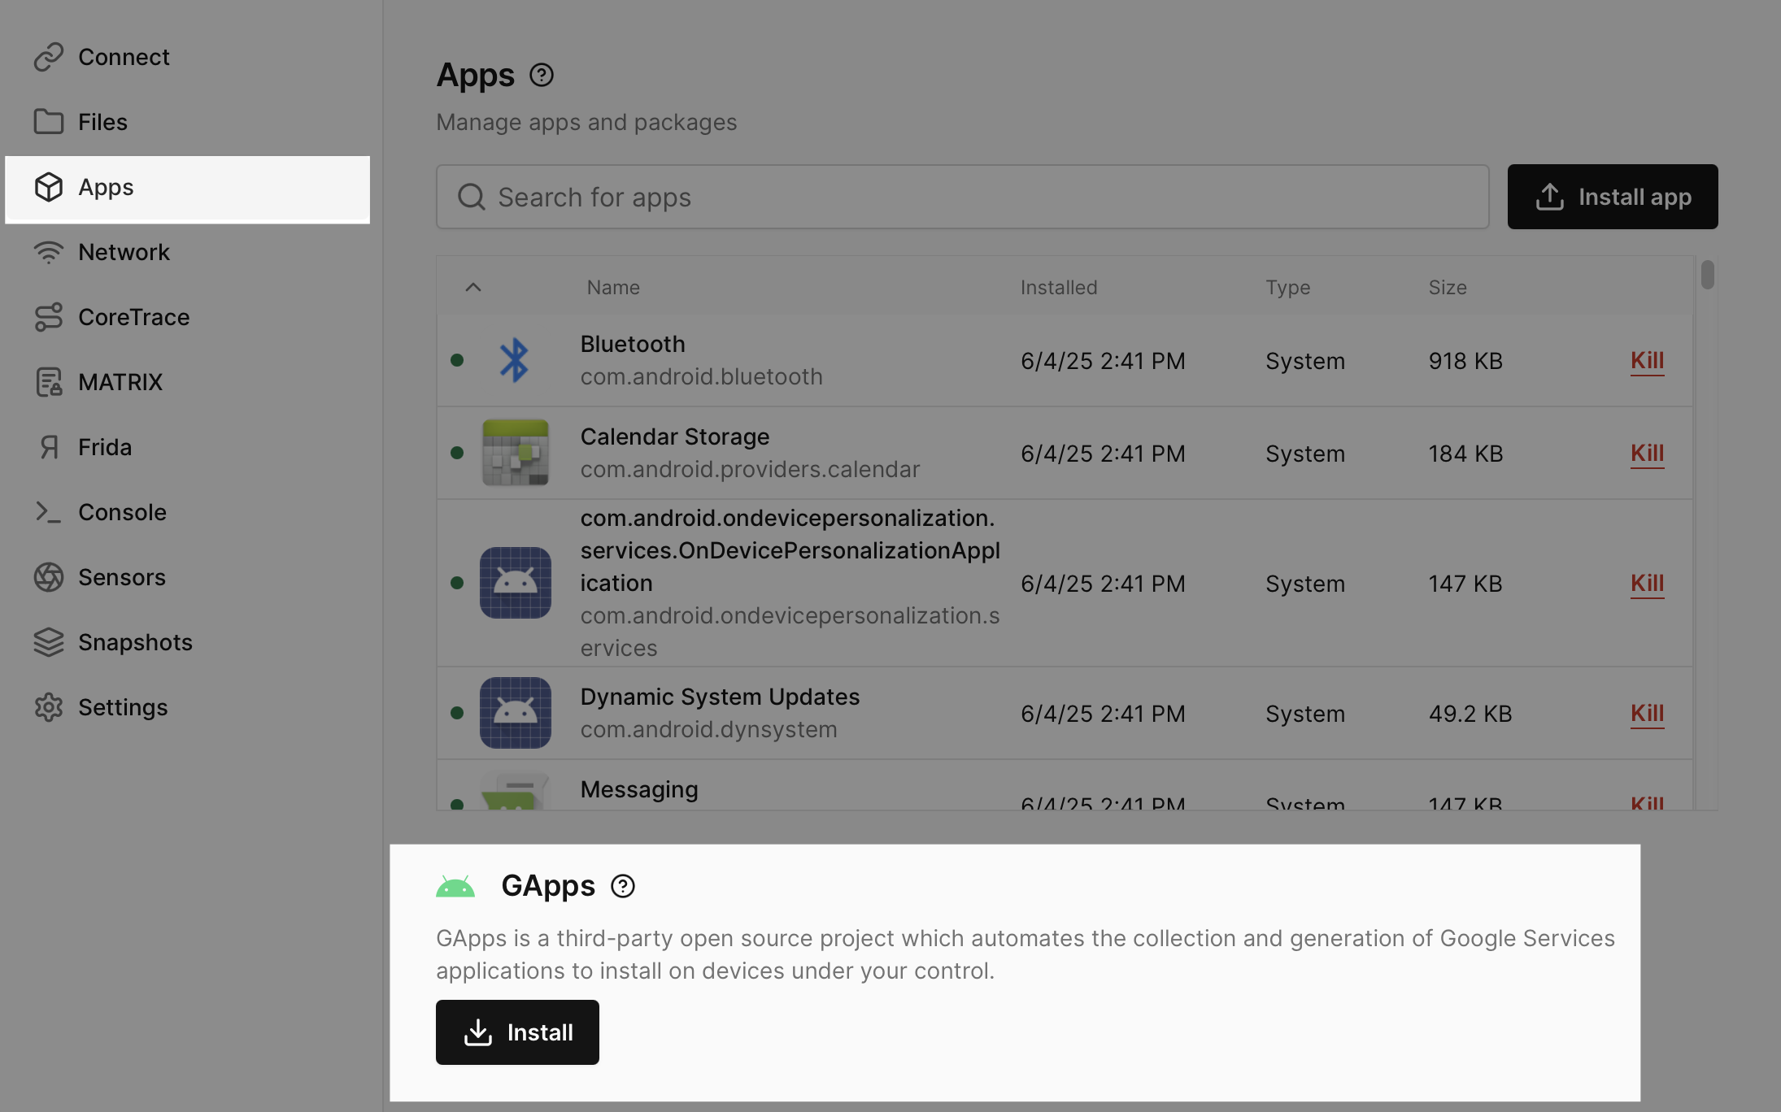Click the magnifier icon in the search box
This screenshot has width=1781, height=1112.
[472, 197]
